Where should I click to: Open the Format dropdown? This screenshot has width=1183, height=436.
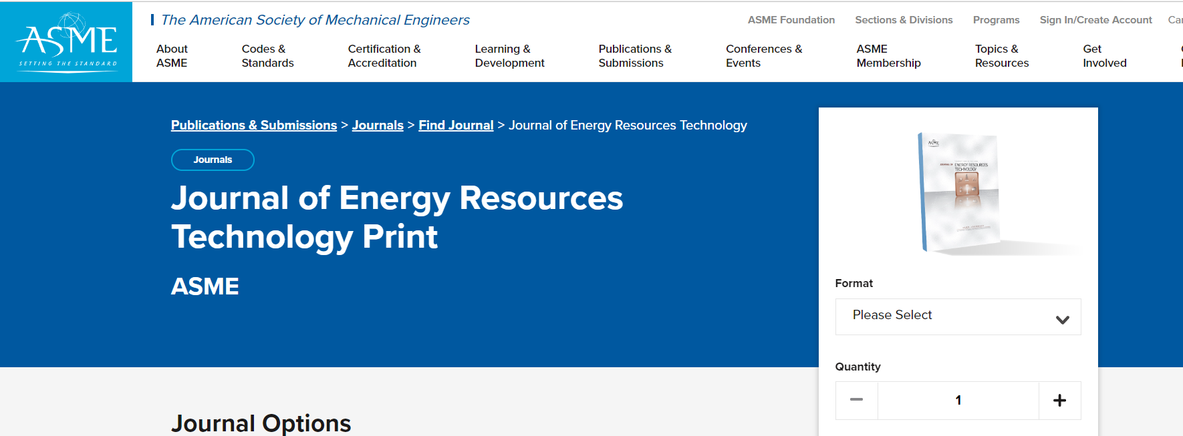[x=958, y=316]
